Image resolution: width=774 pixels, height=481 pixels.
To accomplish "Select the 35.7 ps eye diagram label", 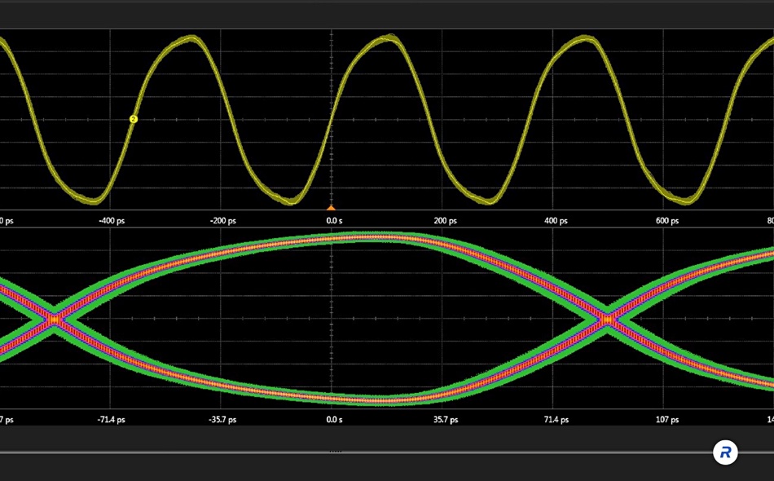I will tap(446, 420).
